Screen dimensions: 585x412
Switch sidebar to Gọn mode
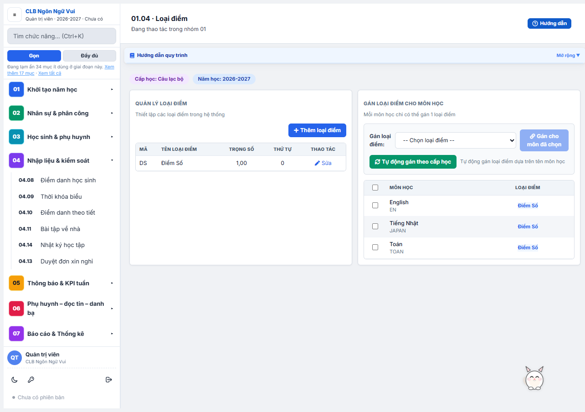tap(34, 56)
